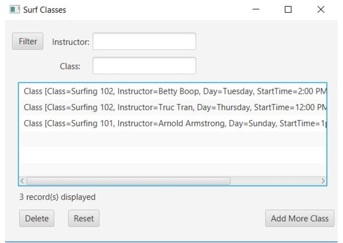The height and width of the screenshot is (243, 343).
Task: Focus the Instructor text field
Action: (144, 42)
